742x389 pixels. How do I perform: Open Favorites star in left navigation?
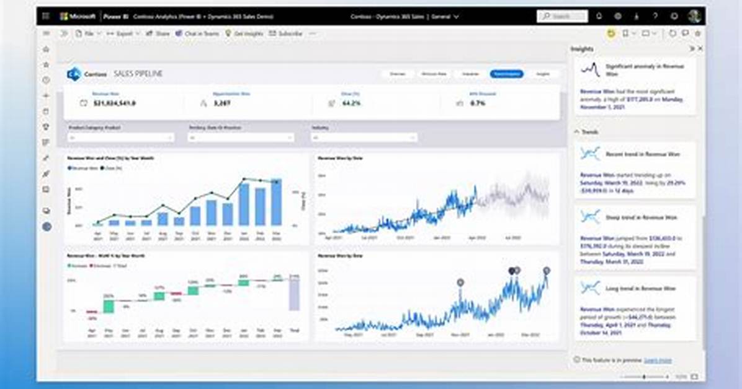tap(46, 65)
